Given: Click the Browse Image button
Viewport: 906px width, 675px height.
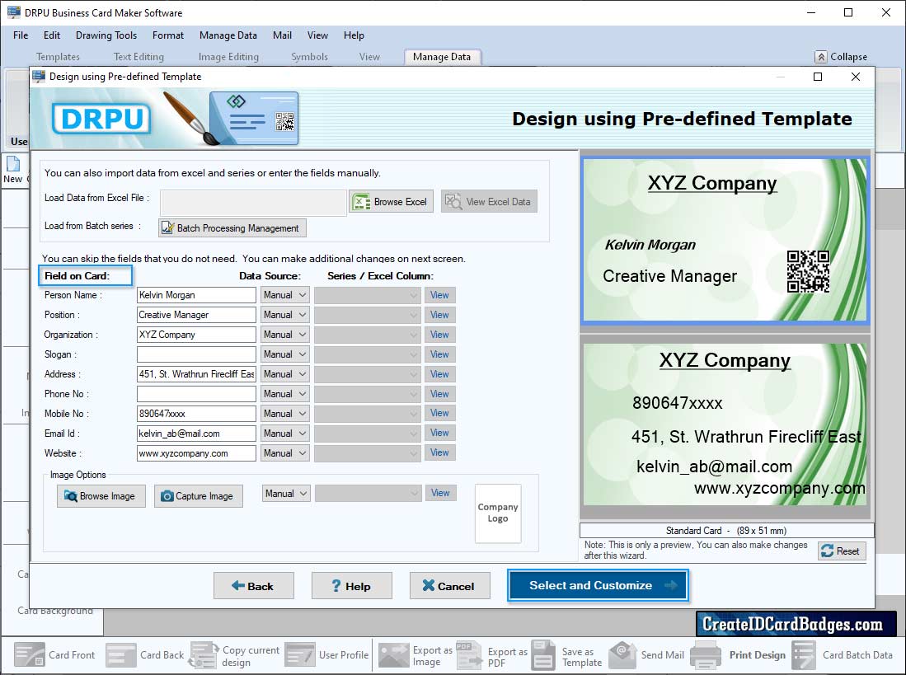Looking at the screenshot, I should 101,496.
